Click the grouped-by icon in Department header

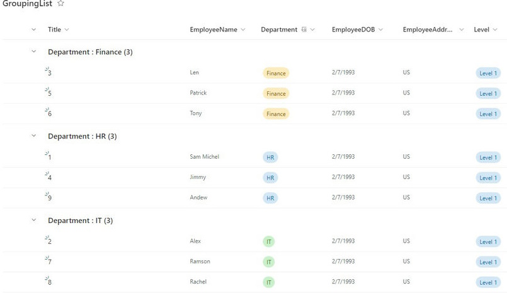[x=304, y=30]
